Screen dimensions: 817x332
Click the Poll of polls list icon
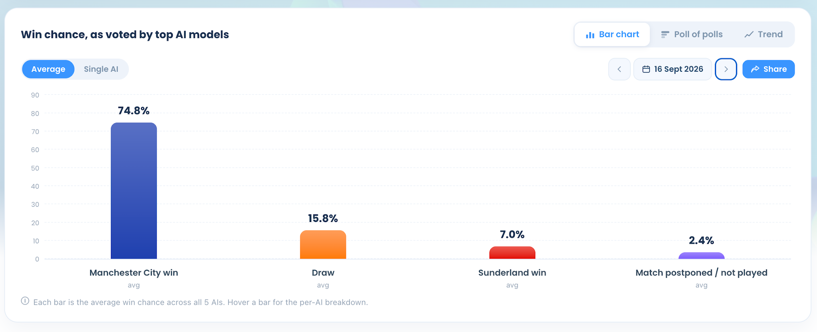(665, 35)
